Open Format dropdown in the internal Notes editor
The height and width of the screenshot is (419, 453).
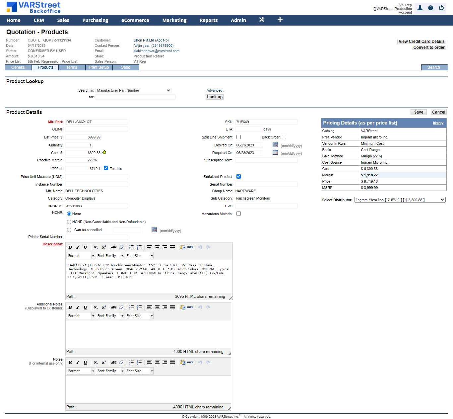[81, 371]
